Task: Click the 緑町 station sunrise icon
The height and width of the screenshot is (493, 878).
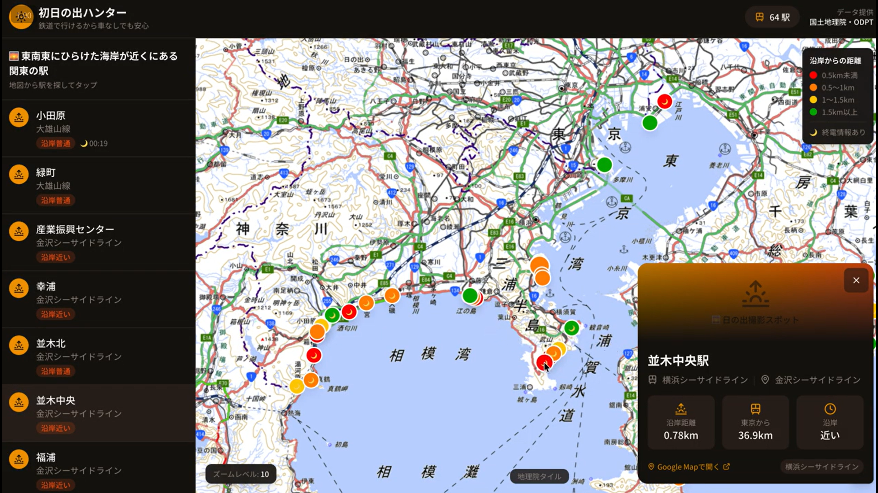Action: tap(19, 175)
